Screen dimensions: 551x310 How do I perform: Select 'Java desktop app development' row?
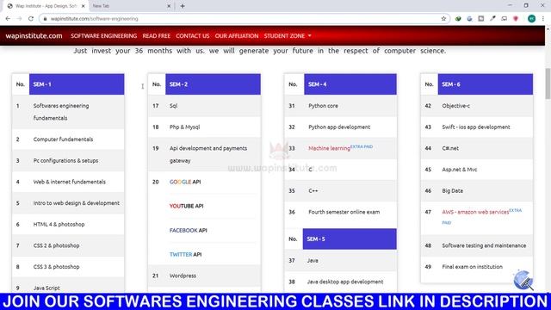(x=341, y=282)
